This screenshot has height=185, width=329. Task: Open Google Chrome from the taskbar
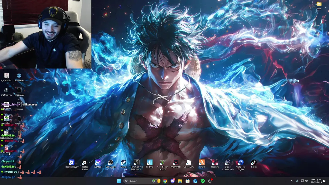pos(165,181)
